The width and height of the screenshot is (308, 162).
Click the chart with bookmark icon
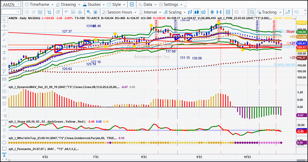click(73, 12)
